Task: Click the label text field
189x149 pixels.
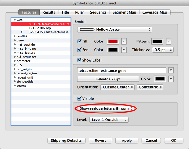Action: (122, 70)
